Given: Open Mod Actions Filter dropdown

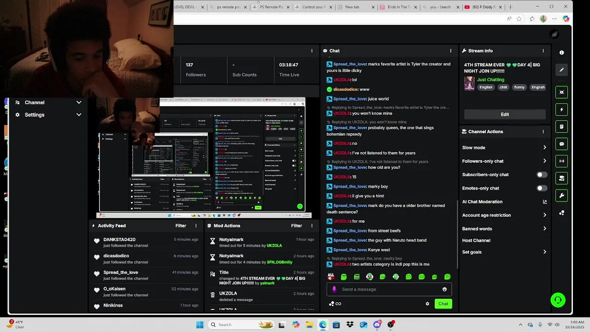Looking at the screenshot, I should (x=296, y=226).
